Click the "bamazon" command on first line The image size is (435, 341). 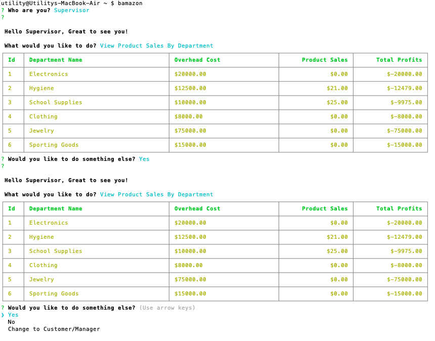click(x=130, y=3)
